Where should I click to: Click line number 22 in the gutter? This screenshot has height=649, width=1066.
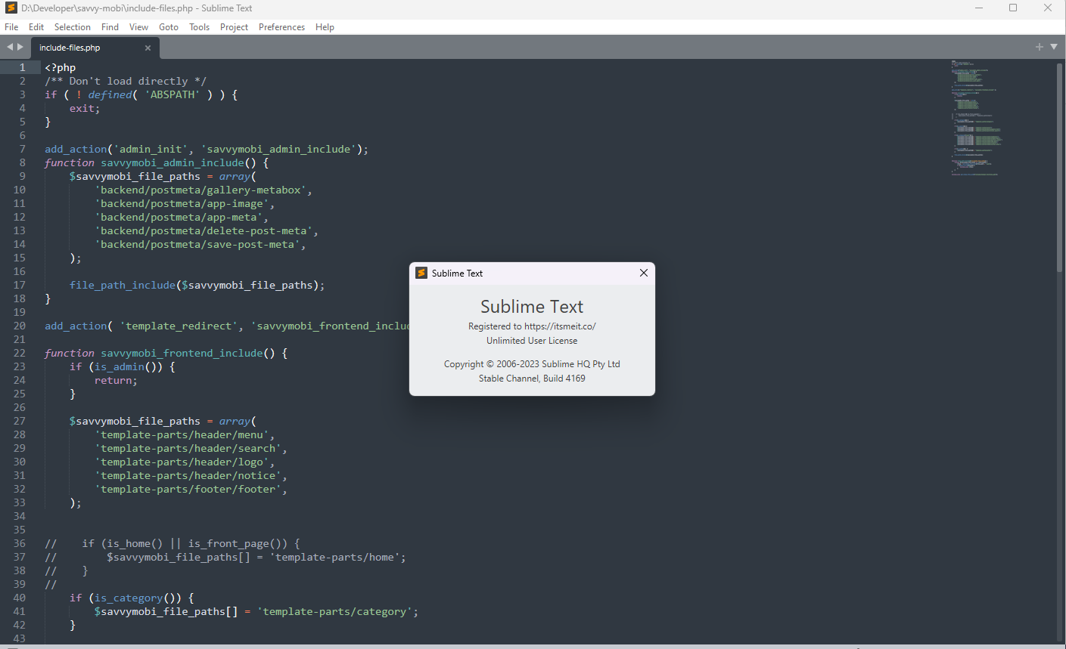click(x=20, y=353)
